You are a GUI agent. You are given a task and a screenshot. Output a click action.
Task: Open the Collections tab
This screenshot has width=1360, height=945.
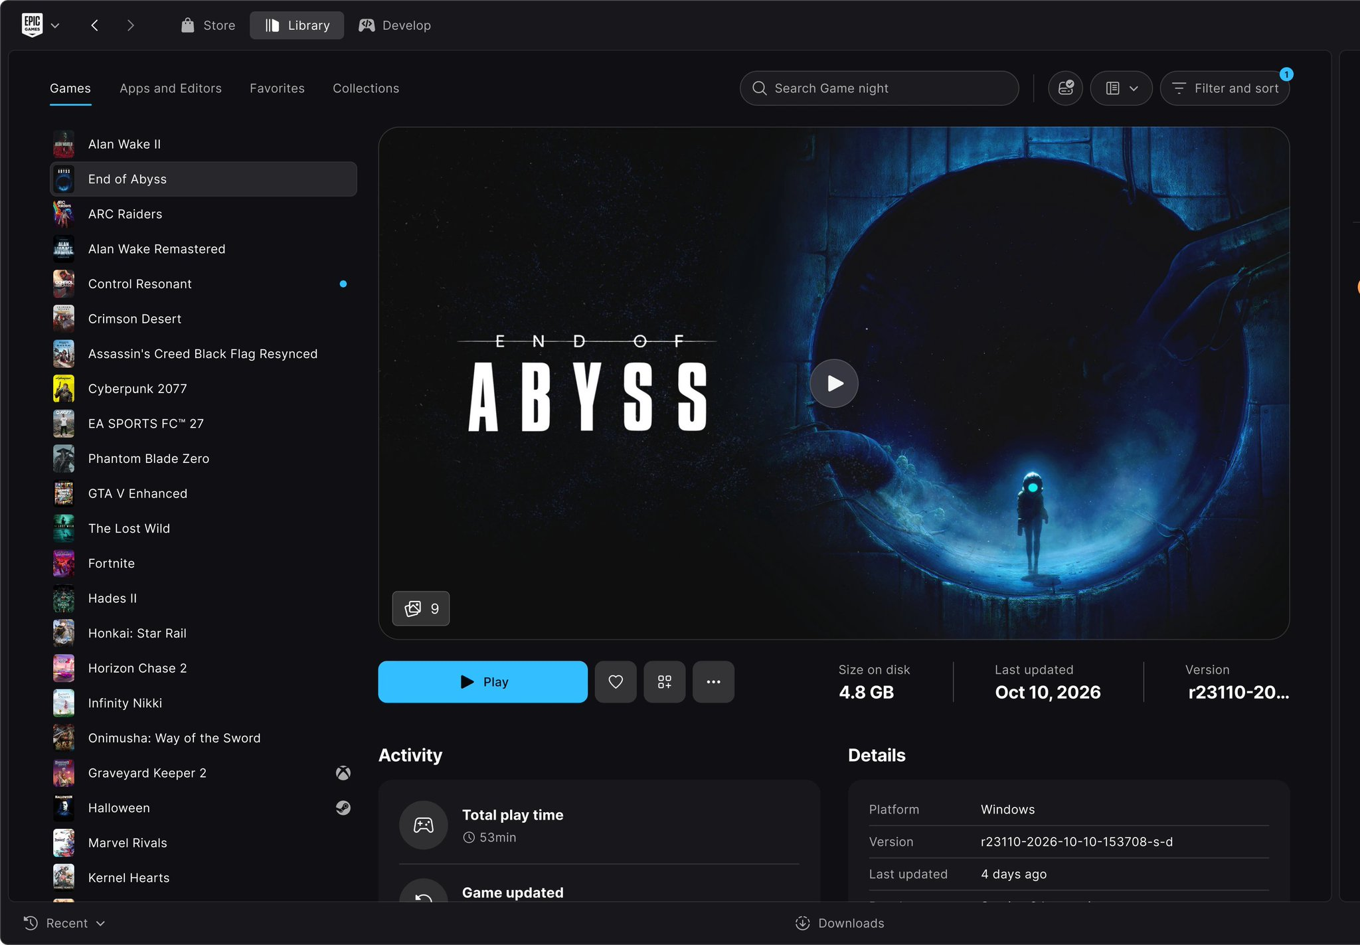pyautogui.click(x=366, y=88)
